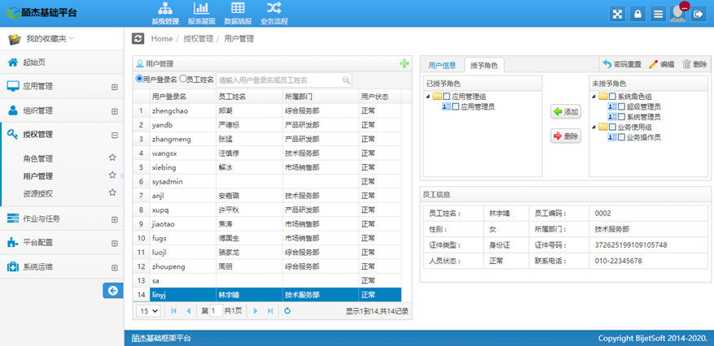Collapse sidebar with blue arrow button
Image resolution: width=714 pixels, height=346 pixels.
click(x=112, y=290)
